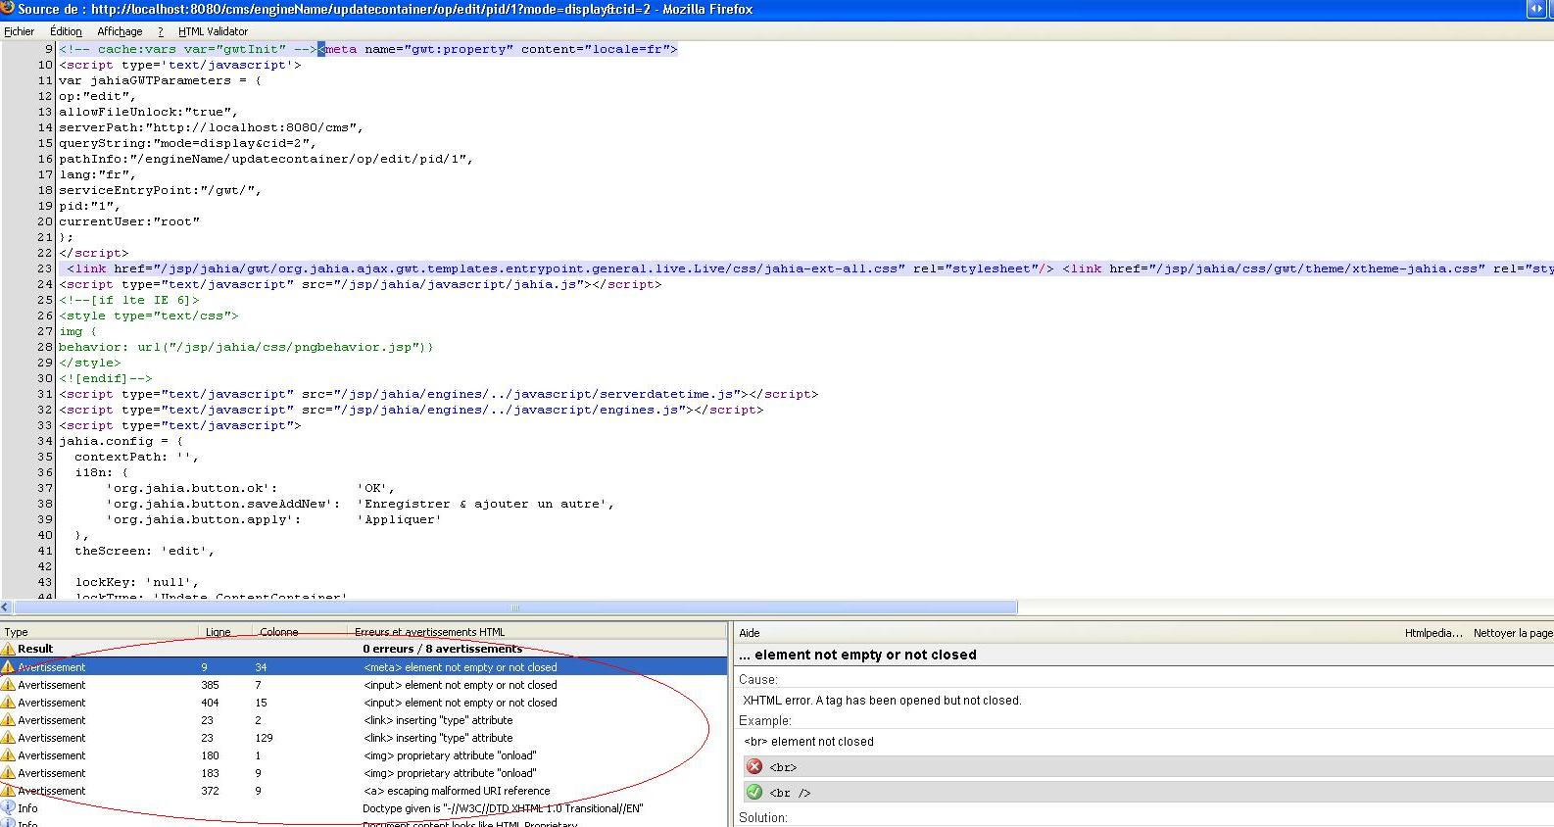Viewport: 1554px width, 827px height.
Task: Open the Édition menu
Action: pos(66,31)
